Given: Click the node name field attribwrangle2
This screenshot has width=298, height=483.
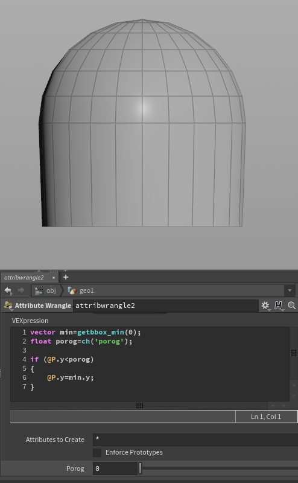Looking at the screenshot, I should point(166,305).
